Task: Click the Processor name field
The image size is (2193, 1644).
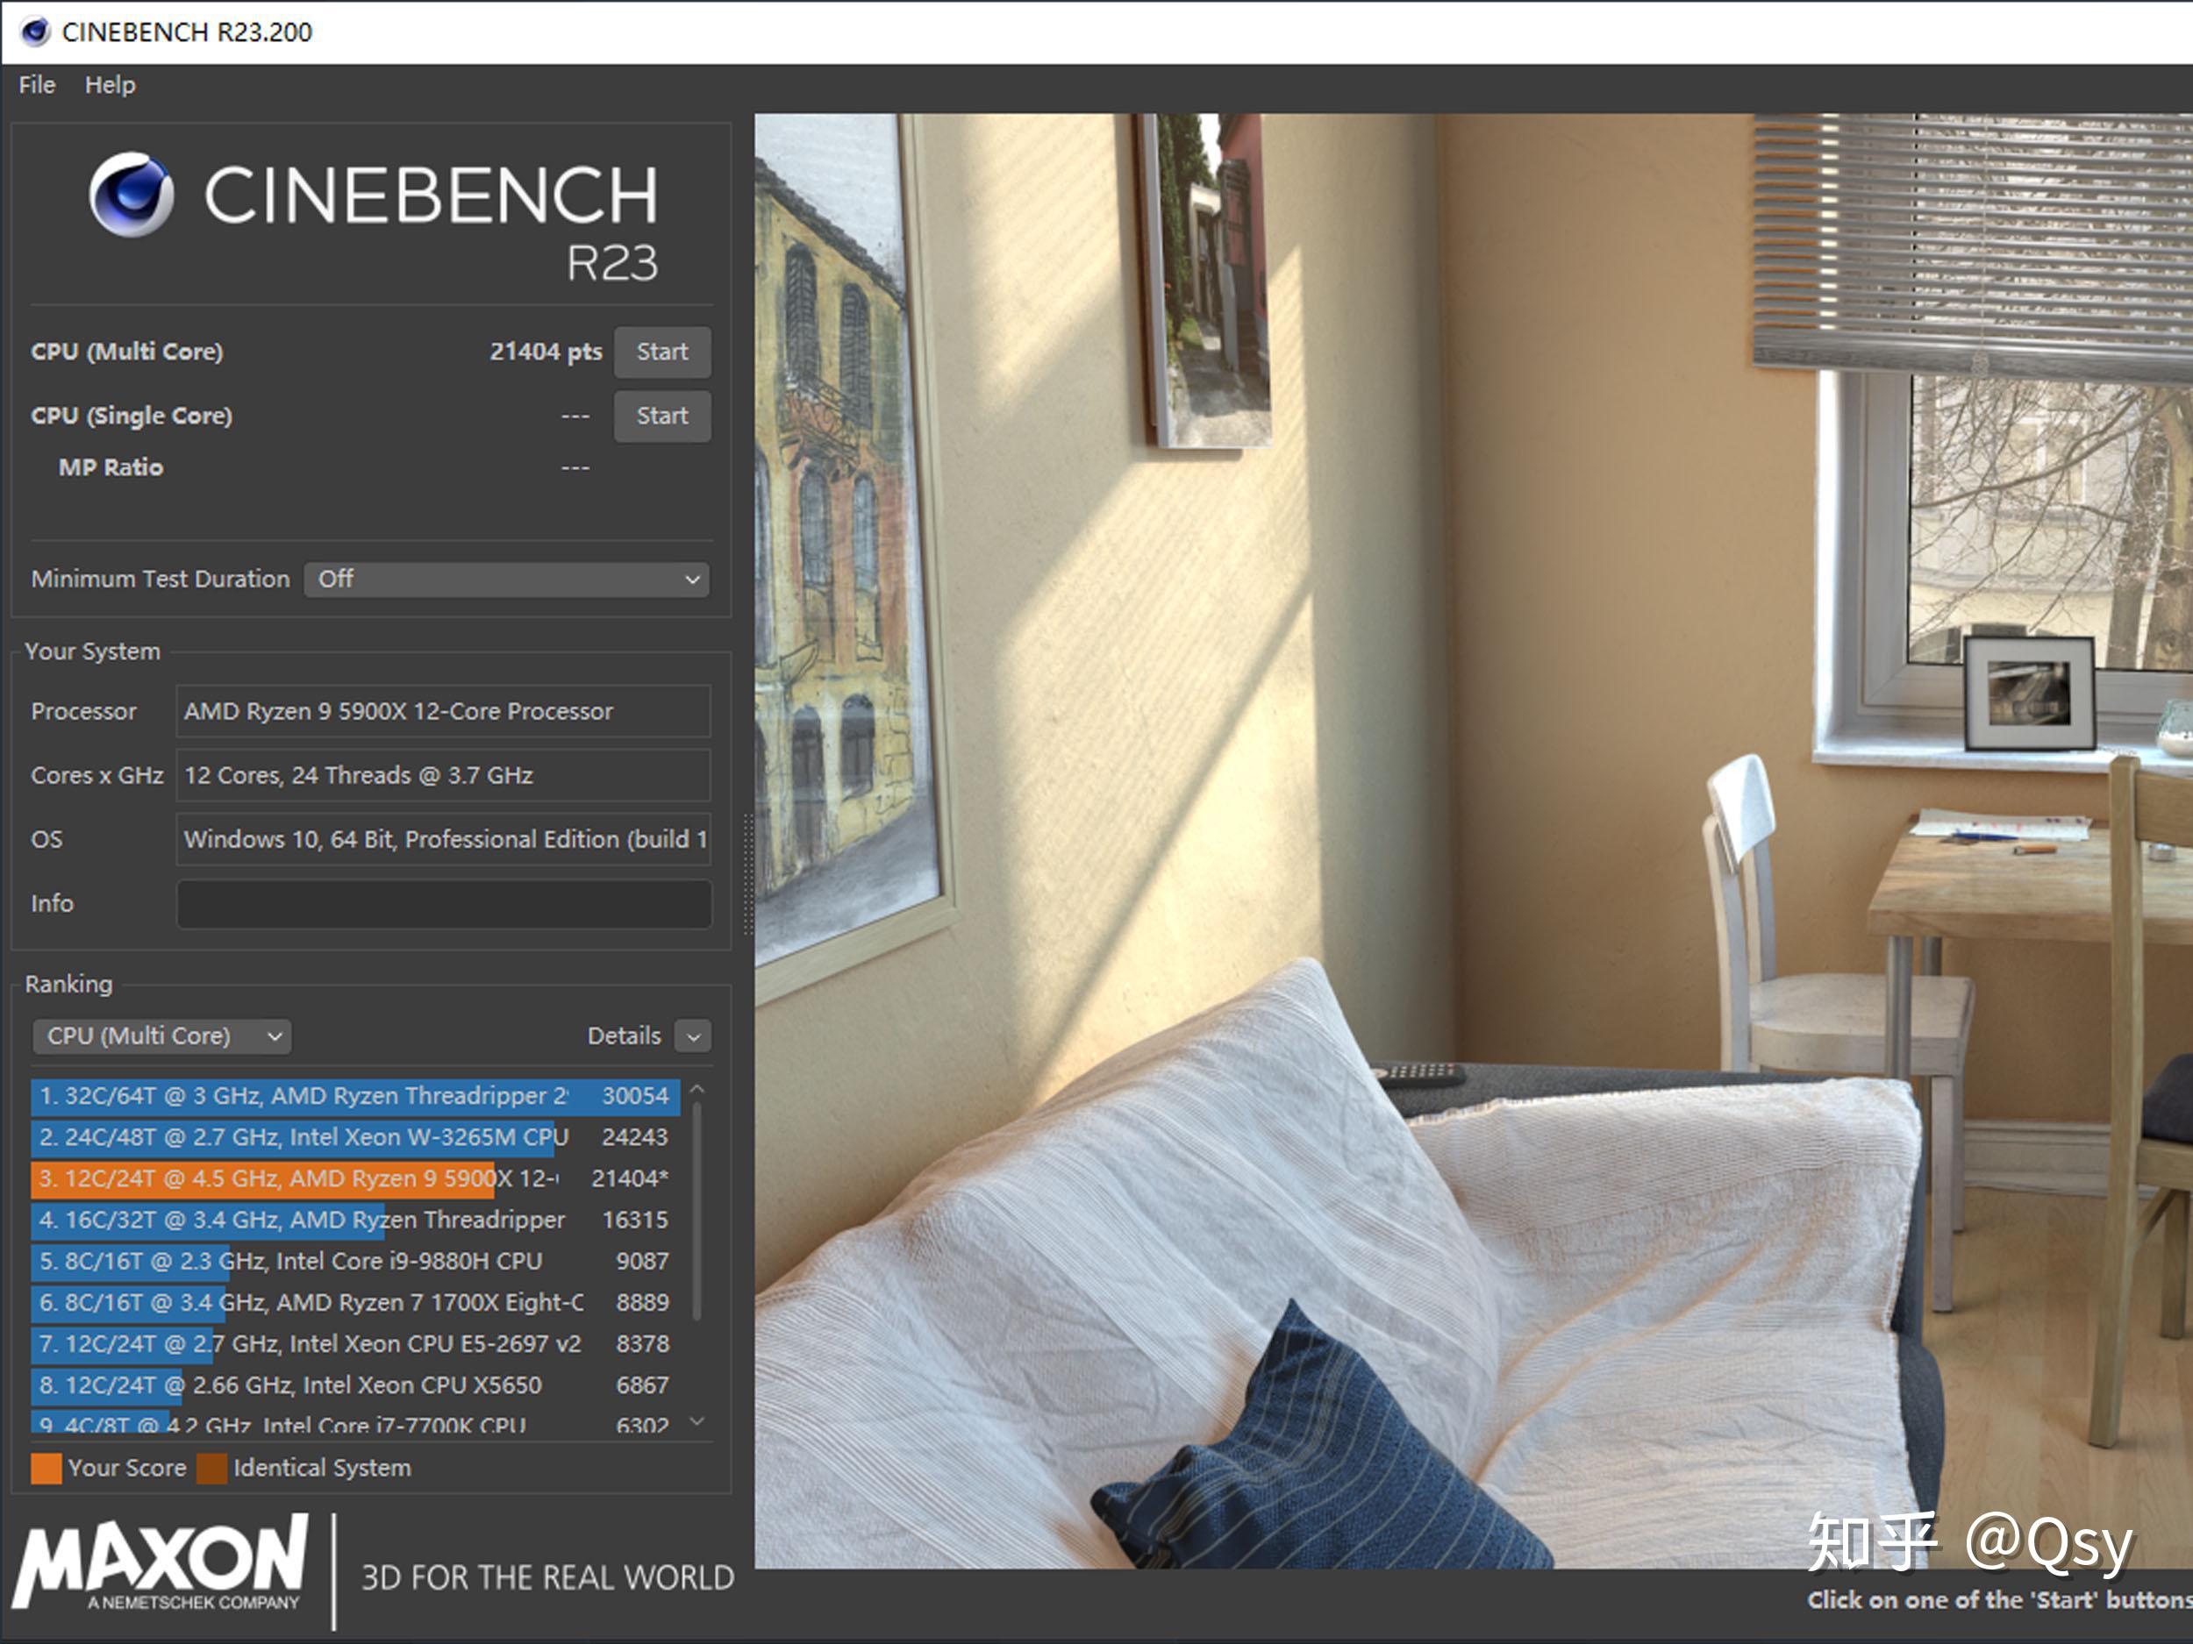Action: pyautogui.click(x=443, y=711)
